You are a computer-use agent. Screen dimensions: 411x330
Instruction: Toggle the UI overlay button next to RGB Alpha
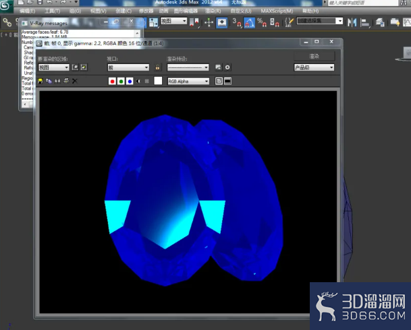219,81
